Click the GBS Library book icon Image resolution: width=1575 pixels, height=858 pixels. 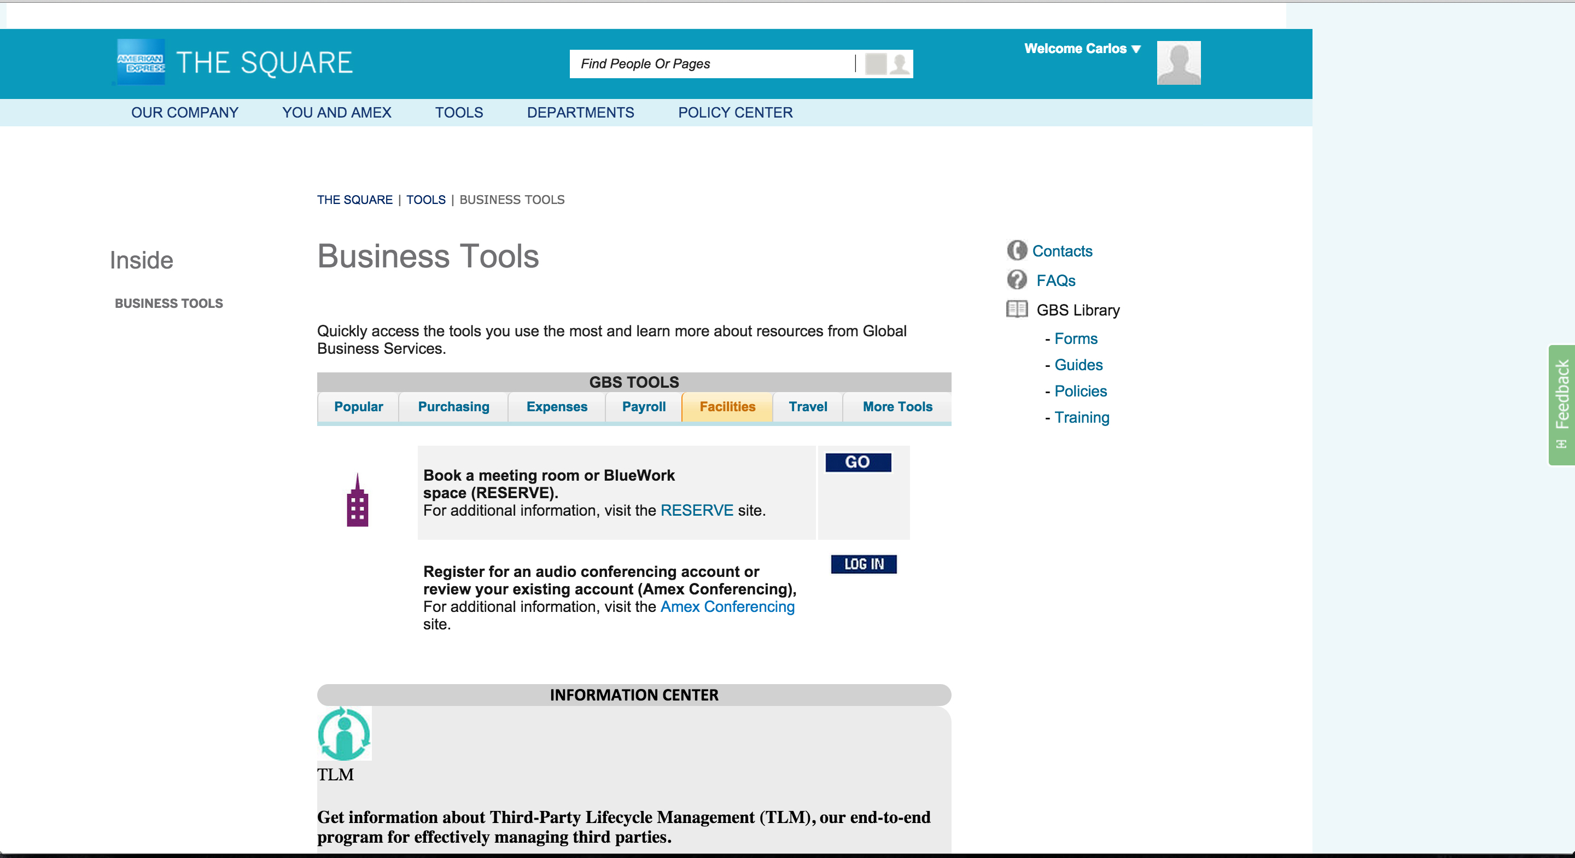pyautogui.click(x=1016, y=309)
